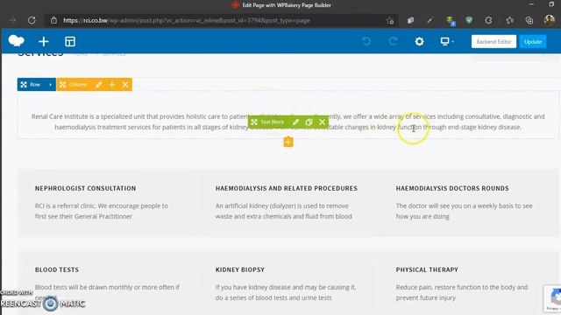The height and width of the screenshot is (315, 561).
Task: Click the redo arrow in the blue toolbar
Action: 393,41
